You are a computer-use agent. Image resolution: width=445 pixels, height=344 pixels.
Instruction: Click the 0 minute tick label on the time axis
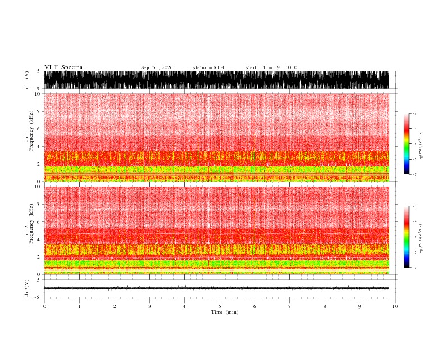[x=44, y=306]
